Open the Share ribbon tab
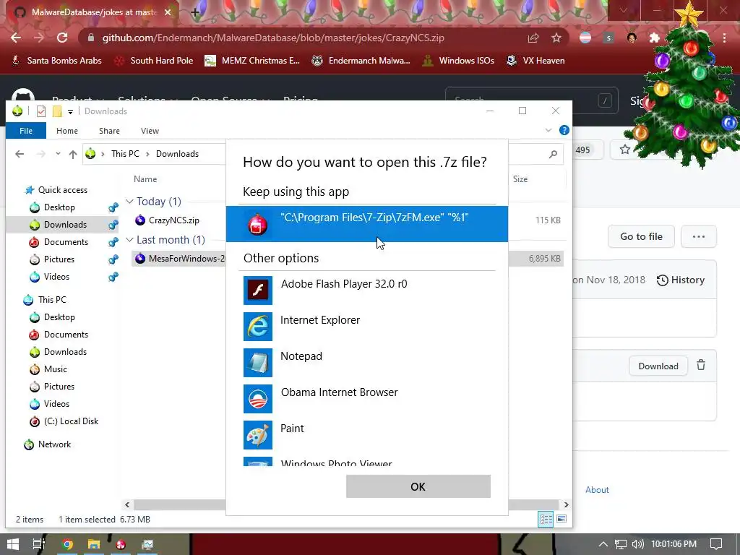Viewport: 740px width, 555px height. pos(109,131)
